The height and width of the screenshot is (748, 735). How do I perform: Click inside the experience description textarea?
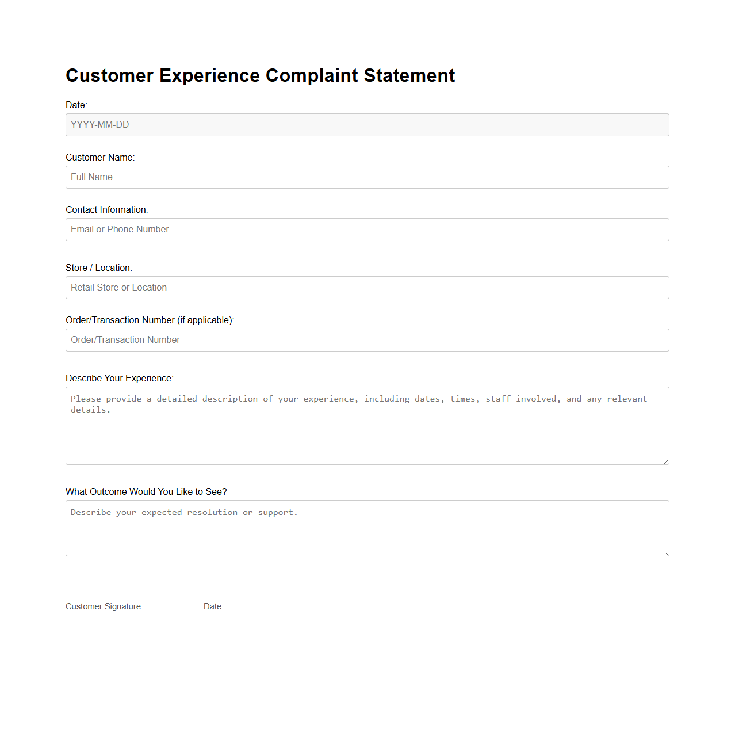(x=367, y=426)
